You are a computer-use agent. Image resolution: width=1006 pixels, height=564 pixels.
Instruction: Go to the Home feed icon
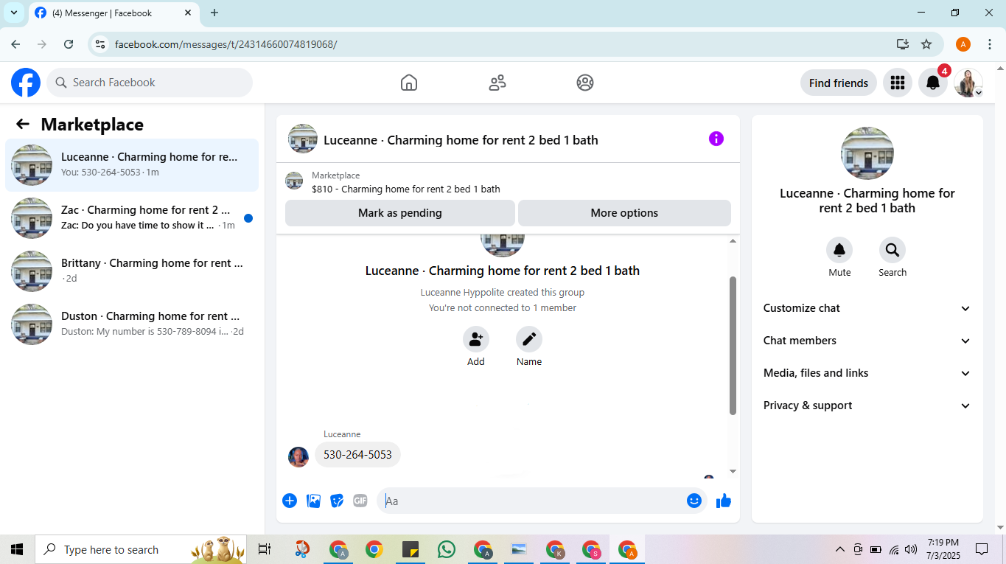pos(409,83)
